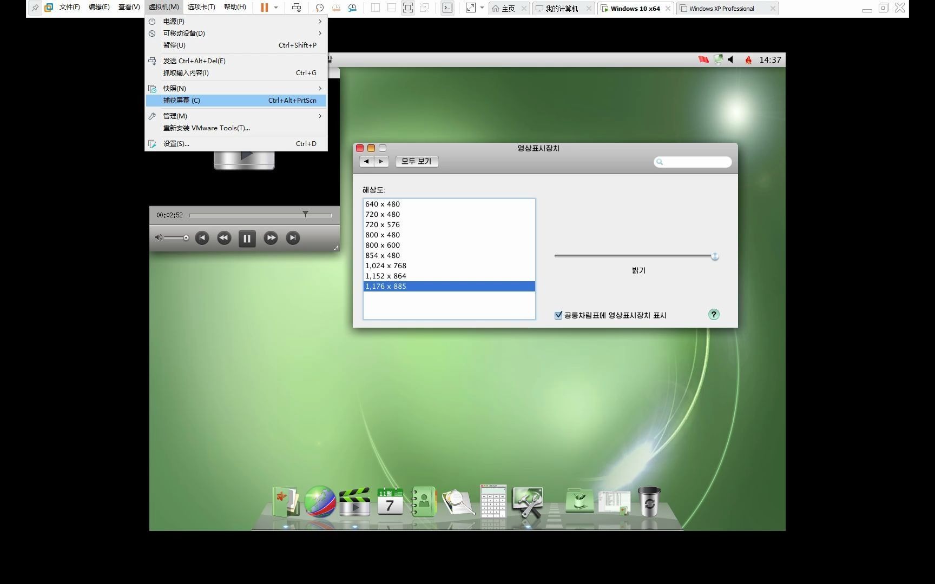Click the VMware suspend pause toolbar icon
Viewport: 935px width, 584px height.
tap(264, 8)
